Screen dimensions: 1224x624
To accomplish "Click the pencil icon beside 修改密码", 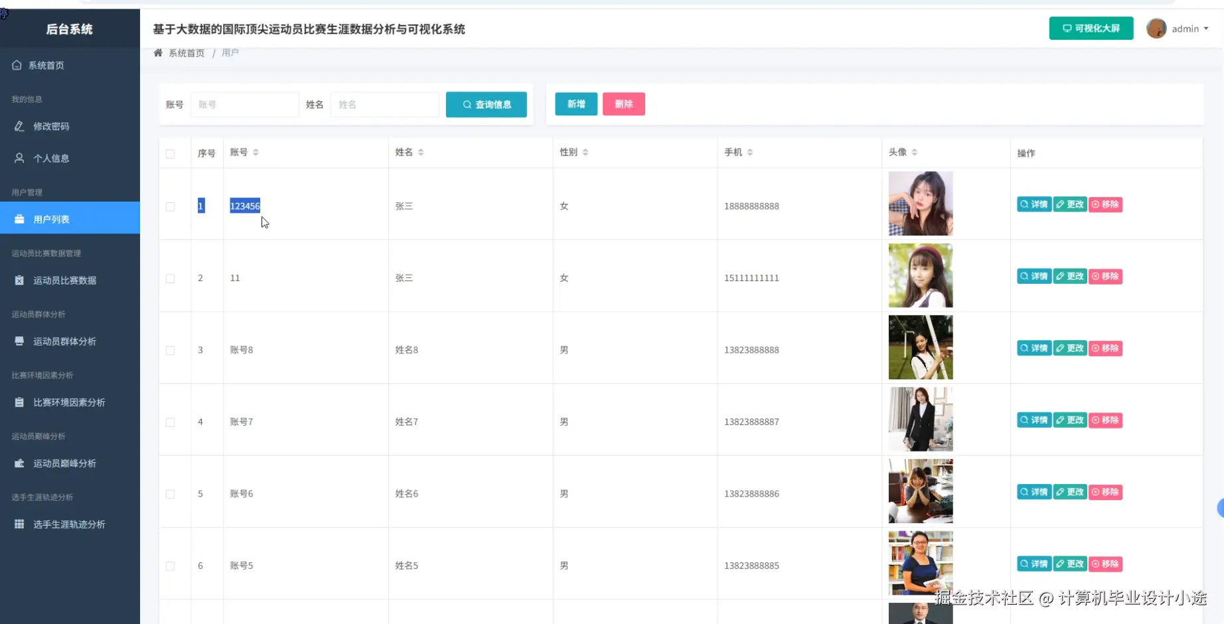I will [19, 126].
